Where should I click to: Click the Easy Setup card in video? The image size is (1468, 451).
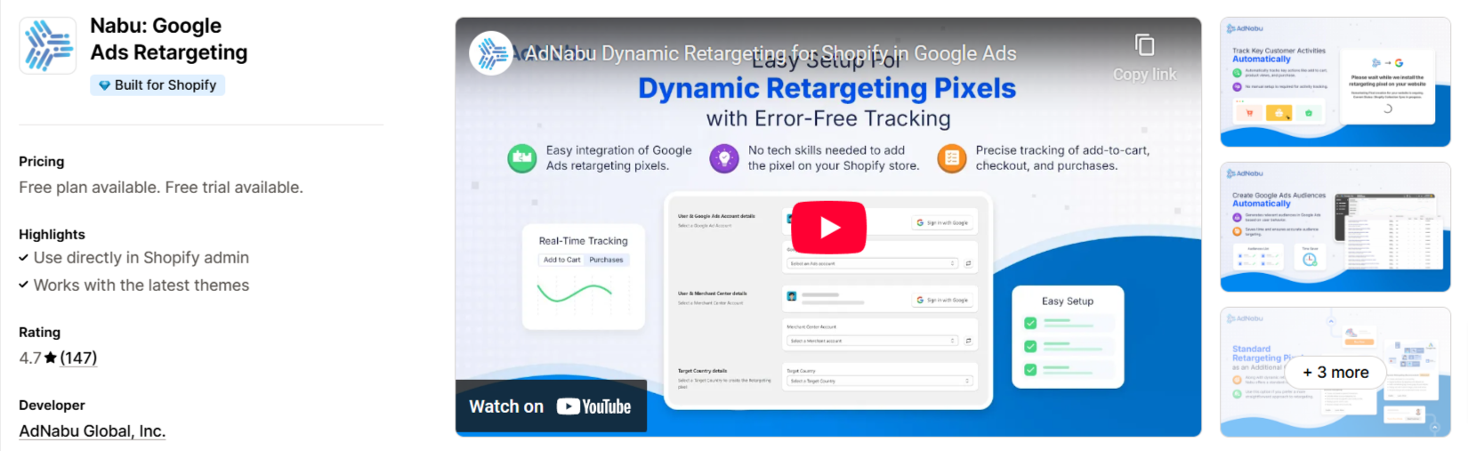(1069, 337)
